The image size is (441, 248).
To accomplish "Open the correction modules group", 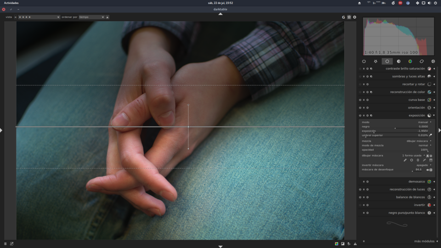I will coord(422,61).
